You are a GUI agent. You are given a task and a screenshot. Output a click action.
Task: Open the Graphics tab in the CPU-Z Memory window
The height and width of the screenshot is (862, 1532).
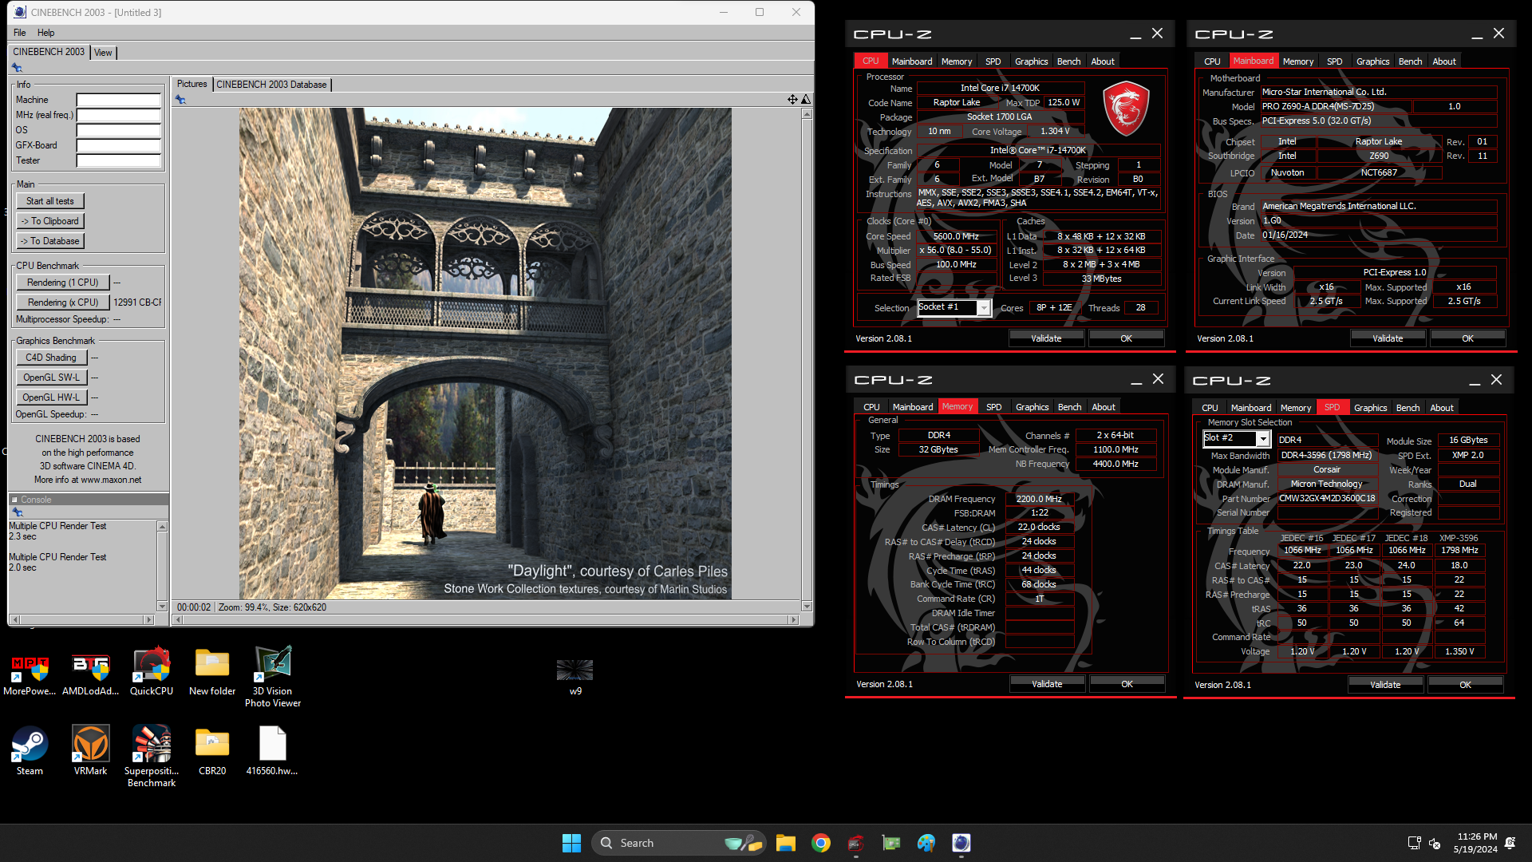(x=1032, y=407)
